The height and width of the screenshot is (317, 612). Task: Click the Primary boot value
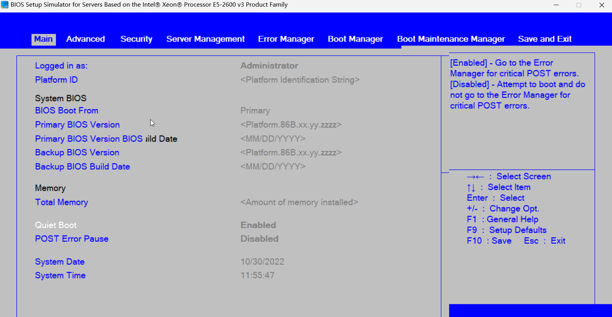[255, 111]
